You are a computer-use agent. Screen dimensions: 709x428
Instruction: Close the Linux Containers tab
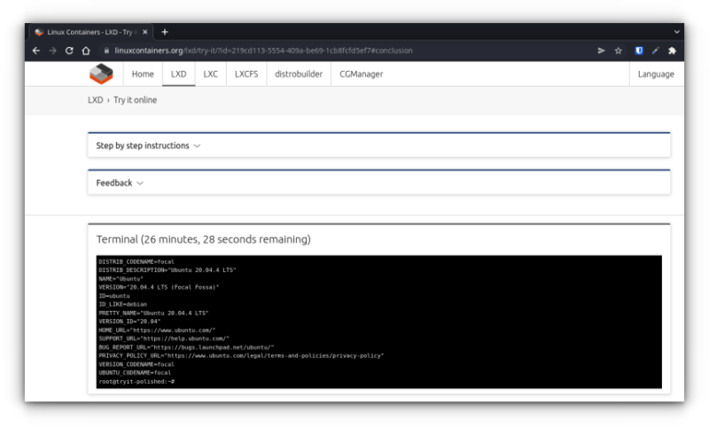(x=144, y=32)
